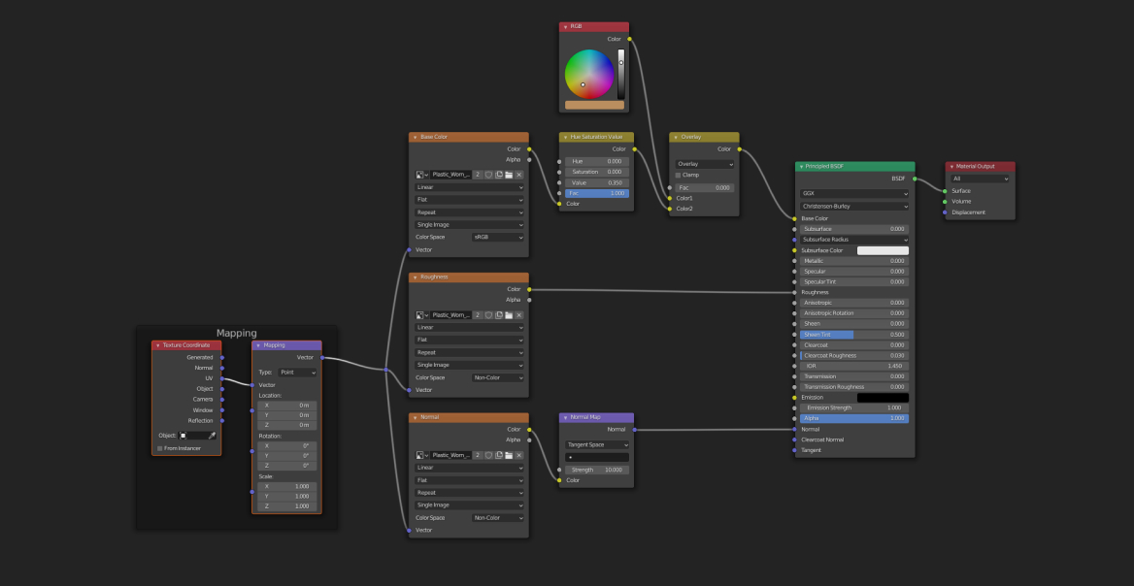This screenshot has height=586, width=1134.
Task: Click RGB node brightness value strip
Action: [620, 74]
